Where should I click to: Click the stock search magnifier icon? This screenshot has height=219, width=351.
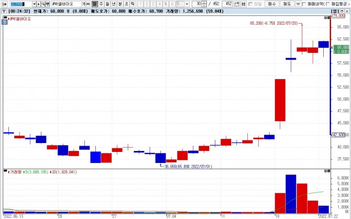click(x=43, y=4)
